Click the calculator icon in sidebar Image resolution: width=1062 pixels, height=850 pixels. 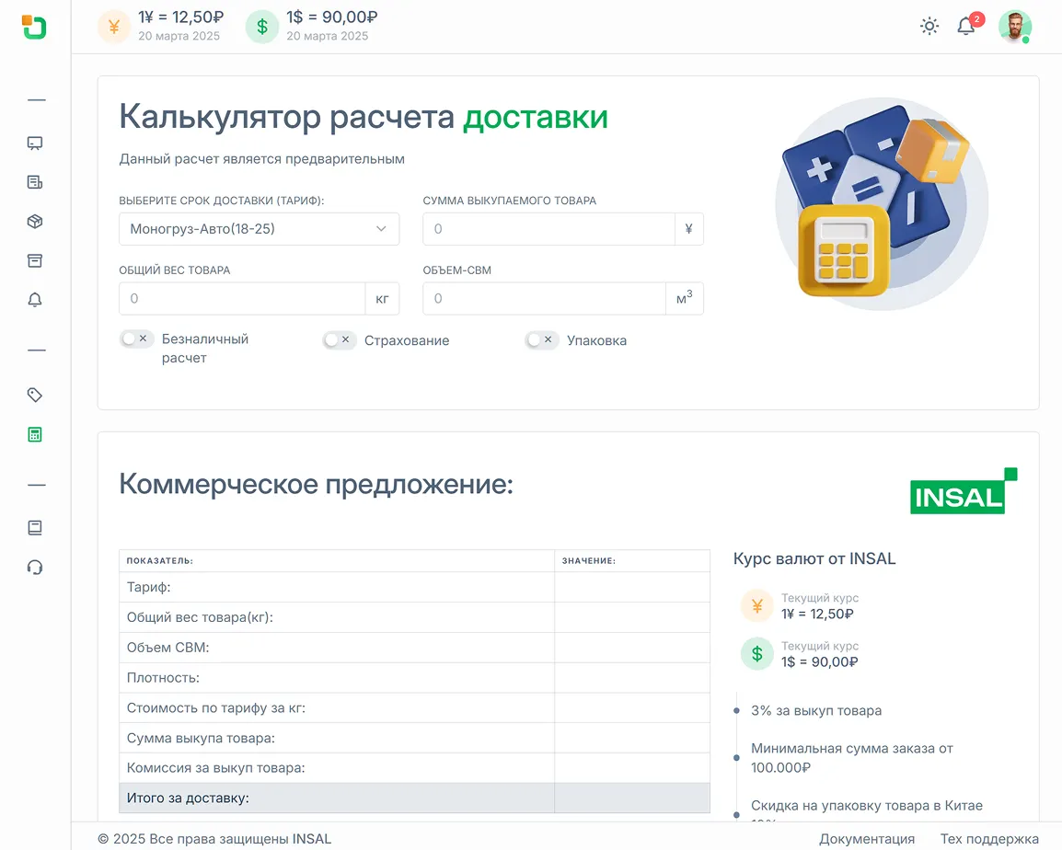pyautogui.click(x=35, y=435)
